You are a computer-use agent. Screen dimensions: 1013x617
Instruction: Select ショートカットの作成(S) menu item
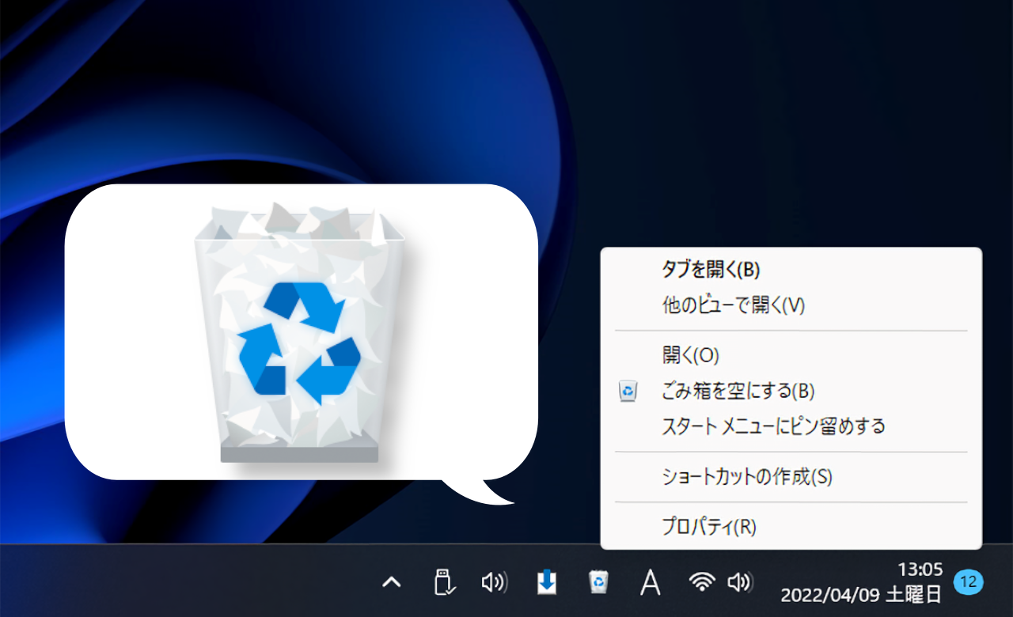click(791, 477)
